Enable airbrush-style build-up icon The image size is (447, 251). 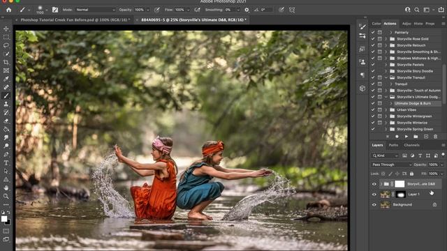197,10
